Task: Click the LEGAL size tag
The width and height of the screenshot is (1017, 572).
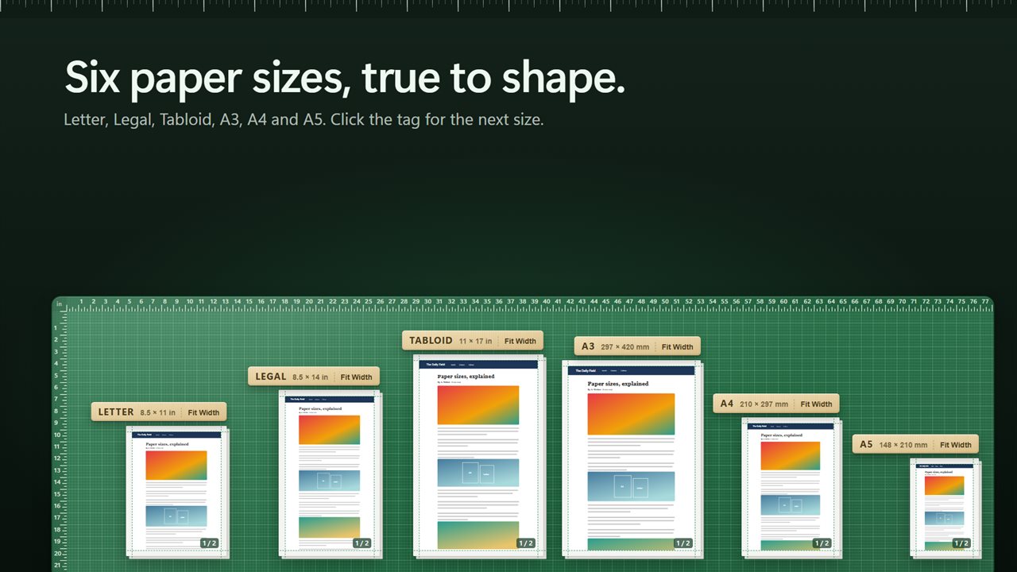Action: (292, 377)
